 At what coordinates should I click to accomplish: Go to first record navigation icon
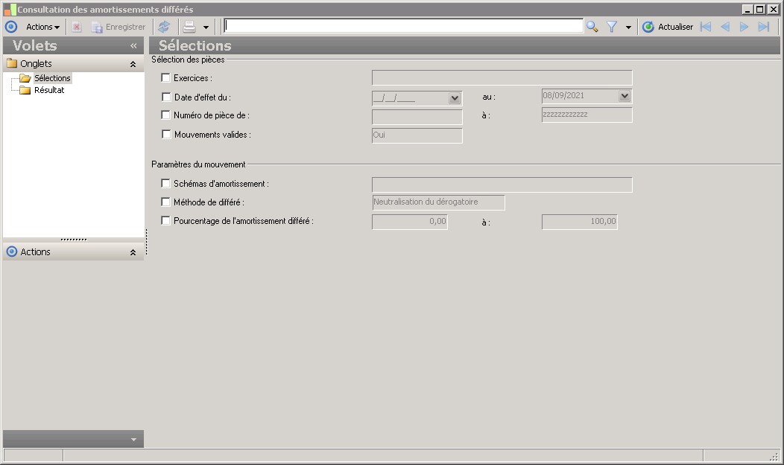pos(706,27)
